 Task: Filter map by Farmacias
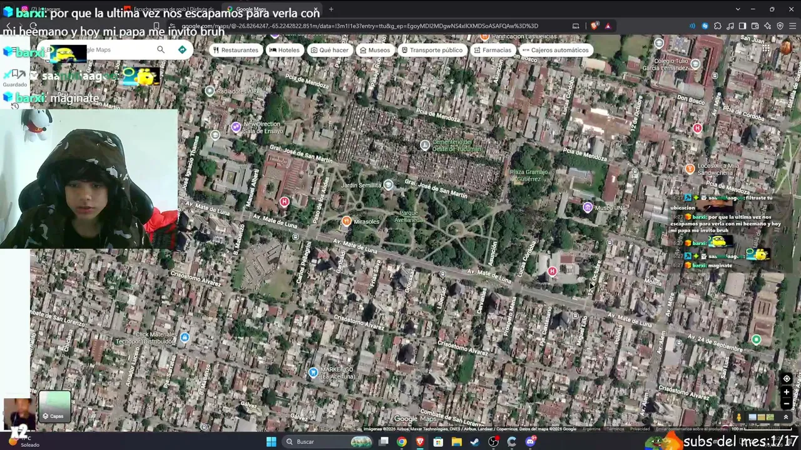pos(492,50)
